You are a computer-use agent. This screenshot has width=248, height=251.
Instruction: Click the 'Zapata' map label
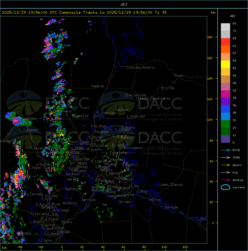(x=66, y=222)
